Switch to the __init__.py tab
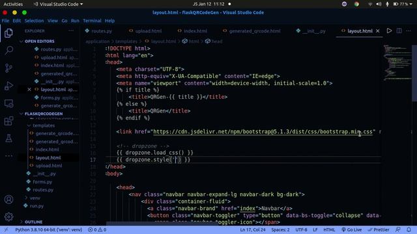This screenshot has width=417, height=234. 311,31
